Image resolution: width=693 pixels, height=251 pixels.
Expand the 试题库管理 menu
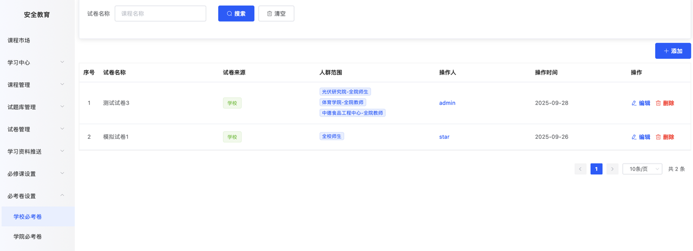coord(37,107)
